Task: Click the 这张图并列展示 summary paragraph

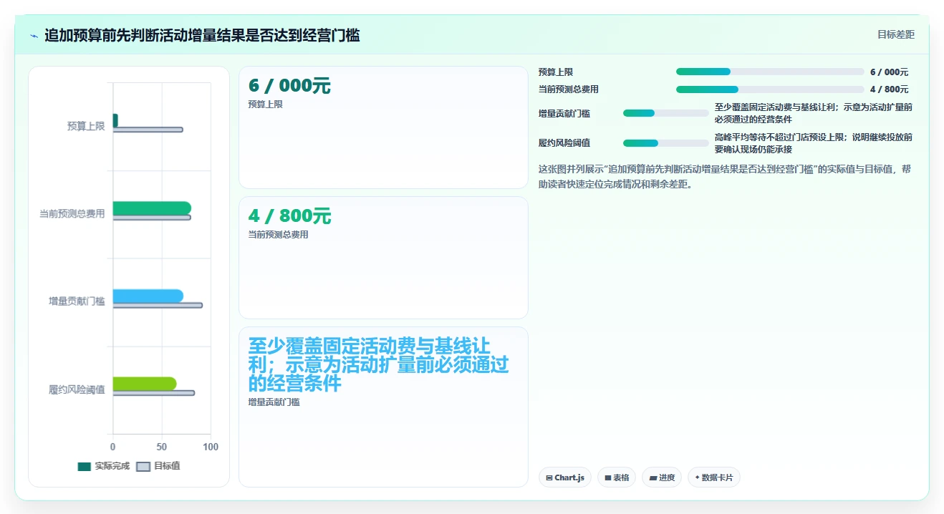Action: 725,176
